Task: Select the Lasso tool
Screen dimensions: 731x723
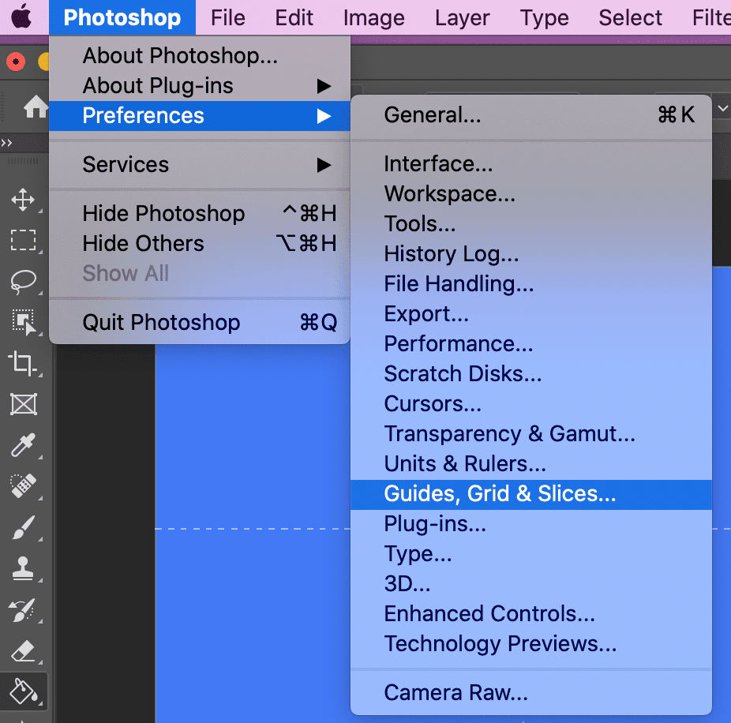Action: [24, 282]
